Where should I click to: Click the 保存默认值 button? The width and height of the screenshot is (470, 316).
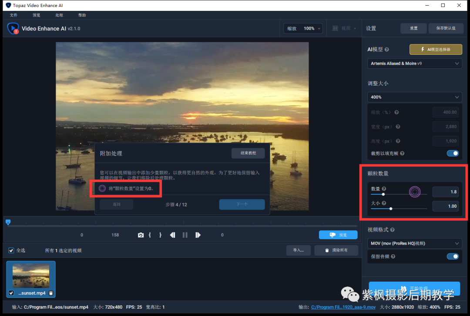(446, 28)
